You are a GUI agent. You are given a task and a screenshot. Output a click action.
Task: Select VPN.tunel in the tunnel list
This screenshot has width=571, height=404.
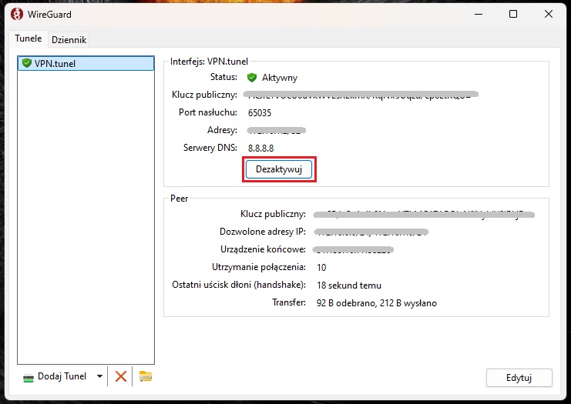[55, 63]
